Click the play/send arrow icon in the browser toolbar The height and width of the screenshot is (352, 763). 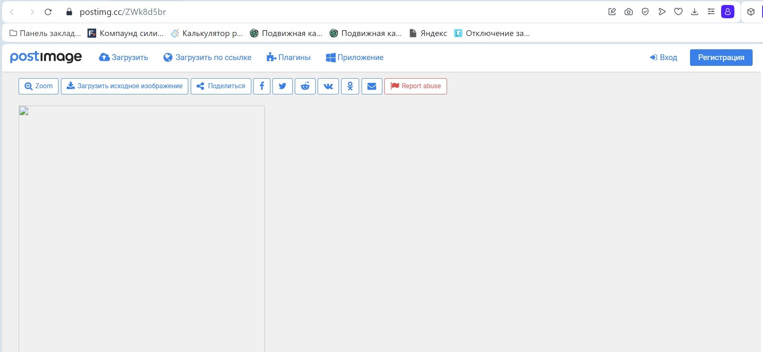662,12
